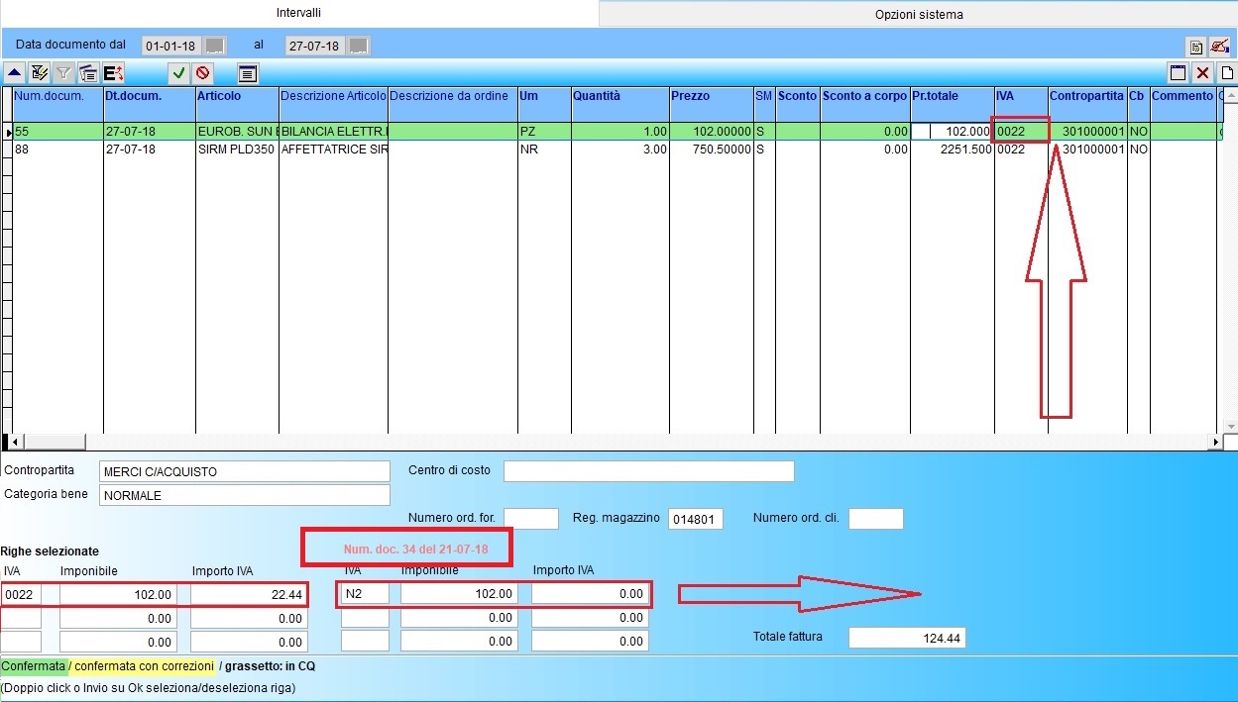
Task: Click the Quantità column header
Action: point(619,97)
